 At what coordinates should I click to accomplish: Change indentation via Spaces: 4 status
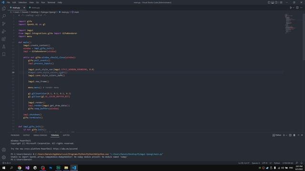255,163
